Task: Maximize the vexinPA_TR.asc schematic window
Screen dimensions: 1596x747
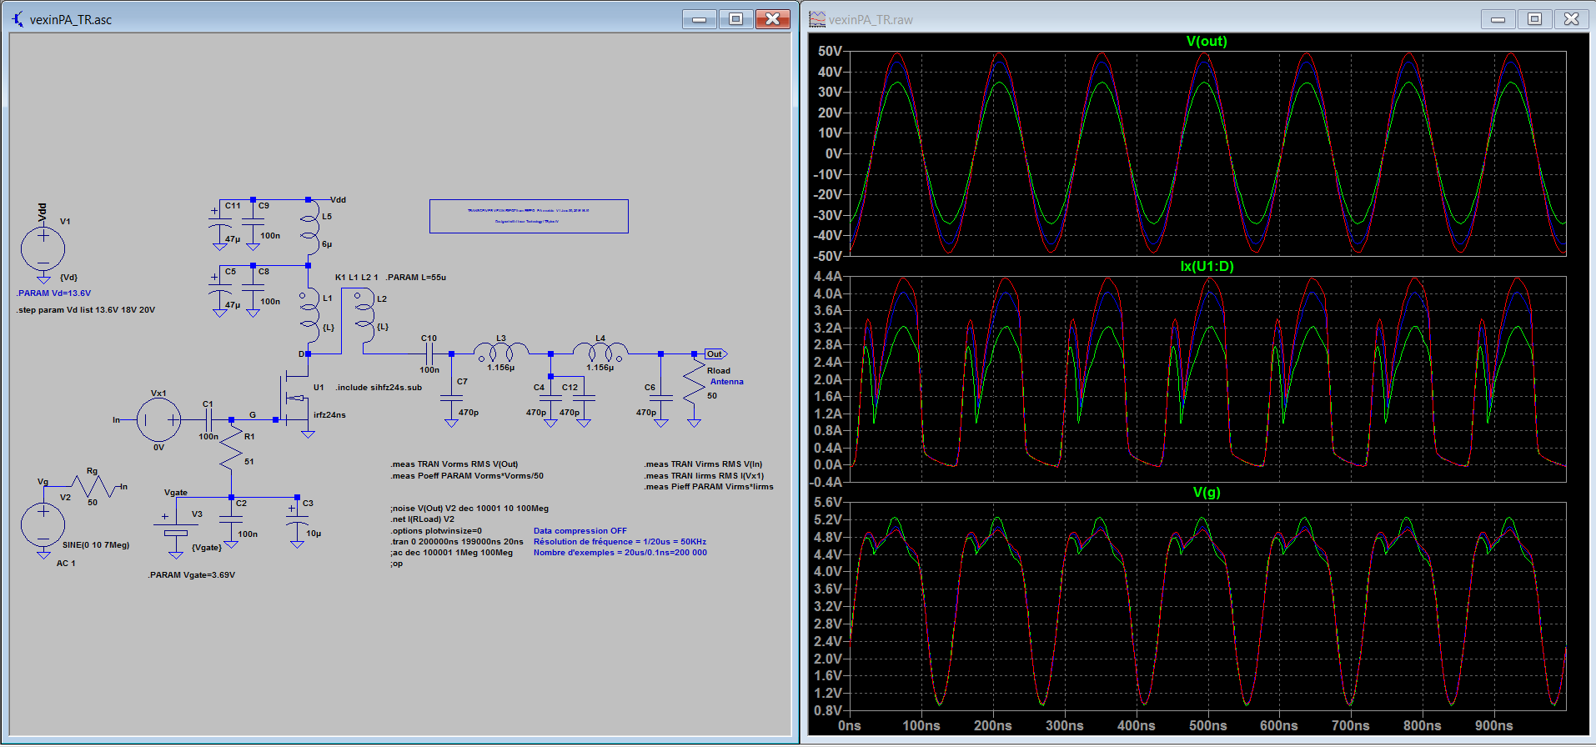Action: point(735,19)
